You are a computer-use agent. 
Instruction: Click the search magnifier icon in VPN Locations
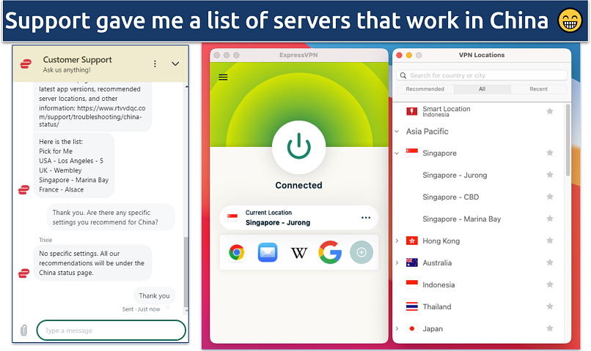point(403,75)
